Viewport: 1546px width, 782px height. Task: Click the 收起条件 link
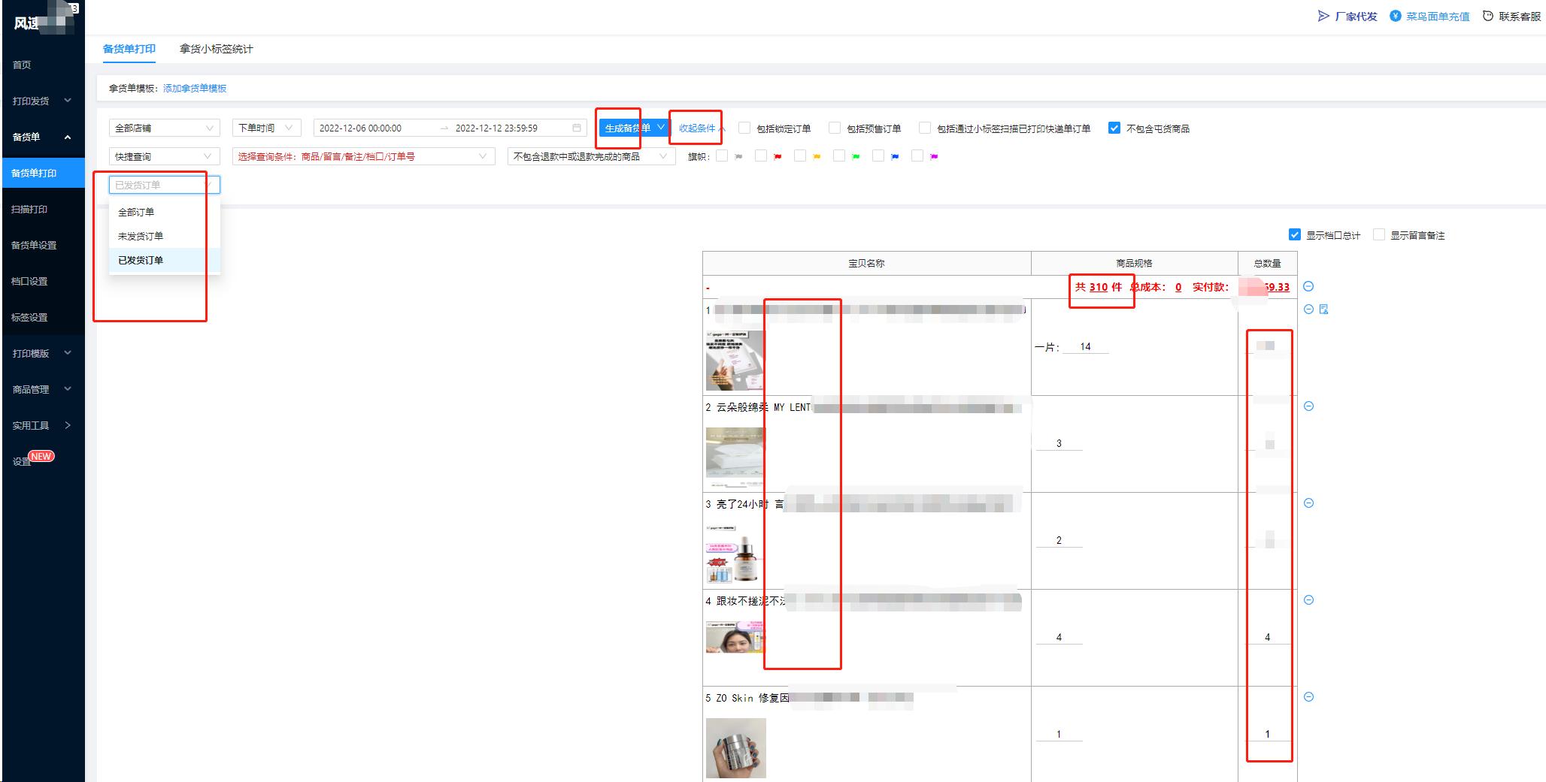697,128
